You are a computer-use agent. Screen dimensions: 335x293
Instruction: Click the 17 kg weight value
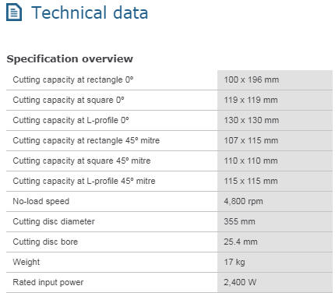(x=235, y=262)
